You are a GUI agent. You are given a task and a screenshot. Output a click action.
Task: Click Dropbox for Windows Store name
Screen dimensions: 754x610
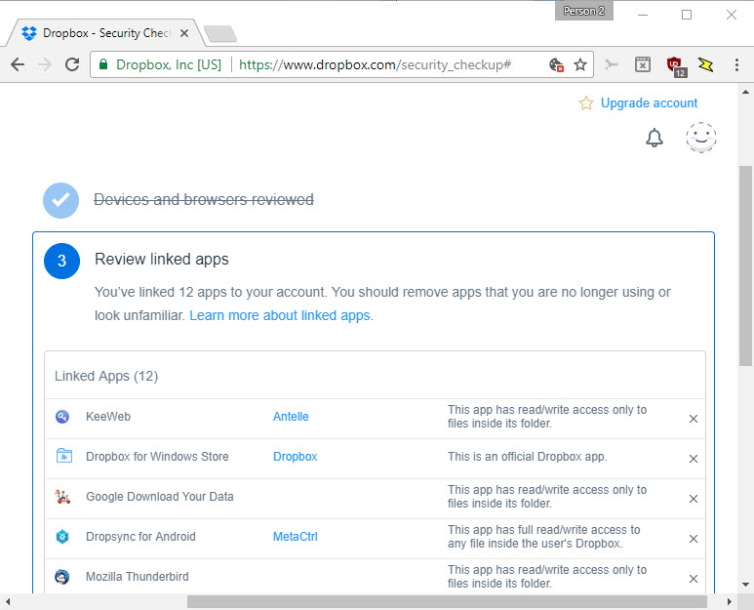(157, 457)
